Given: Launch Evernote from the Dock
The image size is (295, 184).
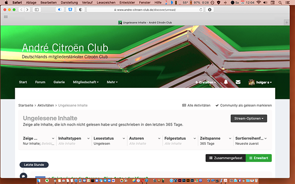Looking at the screenshot, I should (x=47, y=181).
